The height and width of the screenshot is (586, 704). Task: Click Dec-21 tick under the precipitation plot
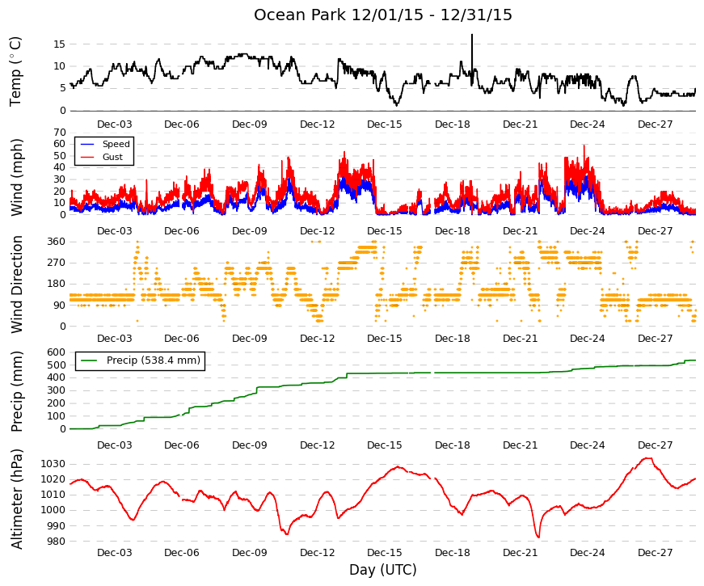(520, 445)
